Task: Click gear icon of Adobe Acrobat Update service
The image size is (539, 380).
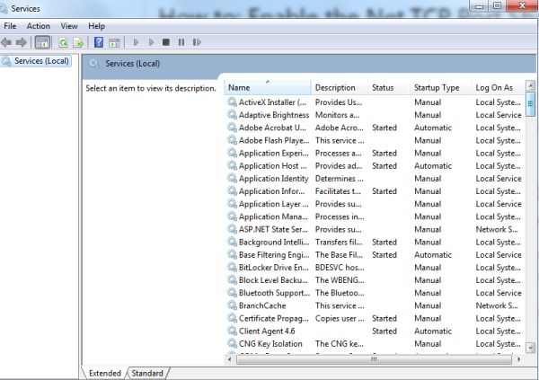Action: 233,128
